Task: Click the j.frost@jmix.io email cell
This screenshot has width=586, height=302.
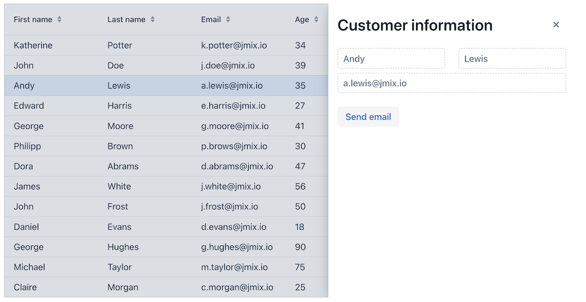Action: point(229,207)
